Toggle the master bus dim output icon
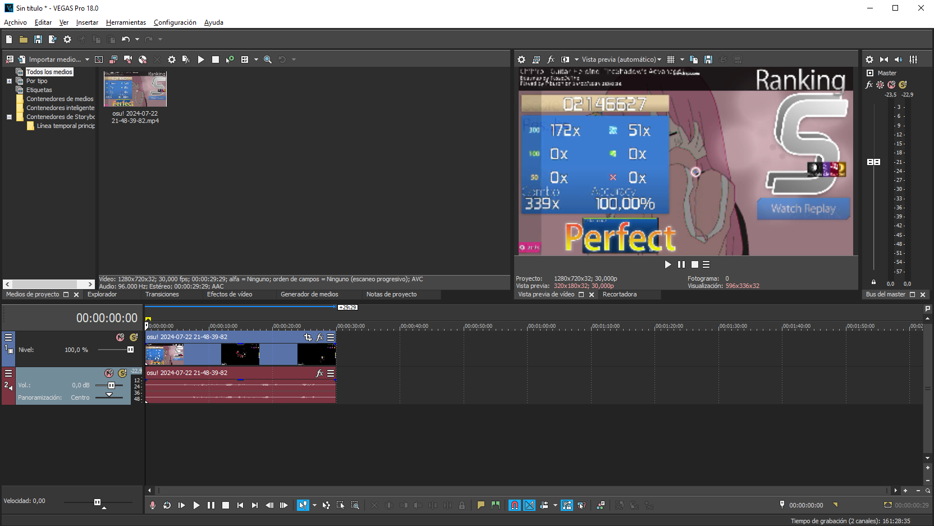This screenshot has width=934, height=526. 899,60
